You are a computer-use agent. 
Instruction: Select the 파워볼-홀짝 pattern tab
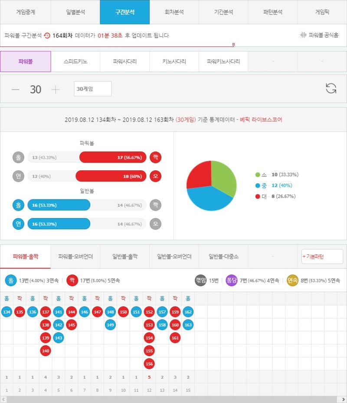click(x=26, y=257)
